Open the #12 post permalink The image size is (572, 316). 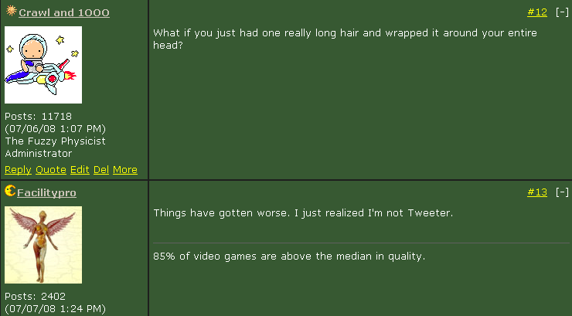(x=537, y=12)
